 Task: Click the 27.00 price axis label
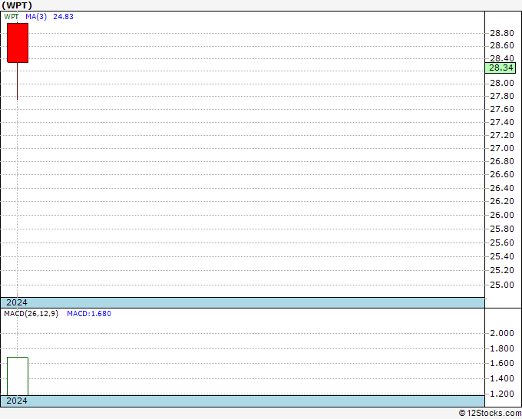(x=502, y=148)
